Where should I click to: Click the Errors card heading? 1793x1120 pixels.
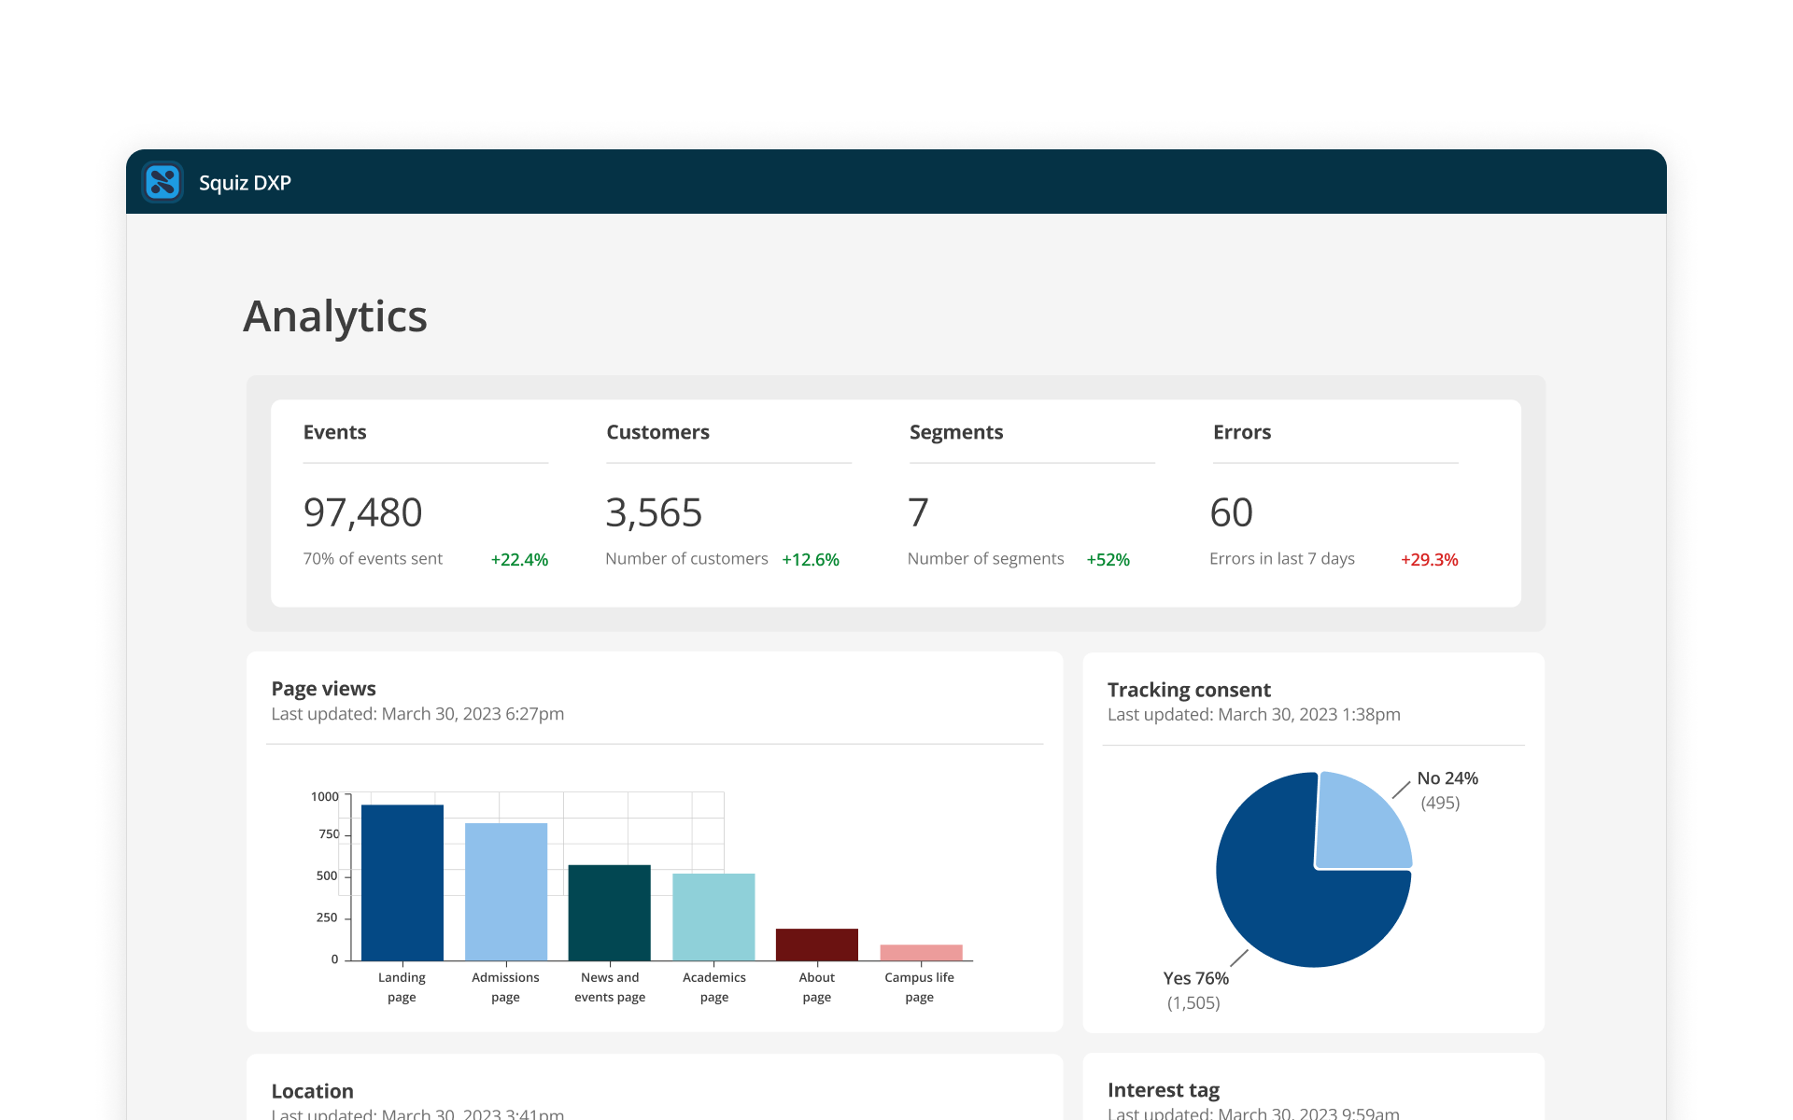1242,432
